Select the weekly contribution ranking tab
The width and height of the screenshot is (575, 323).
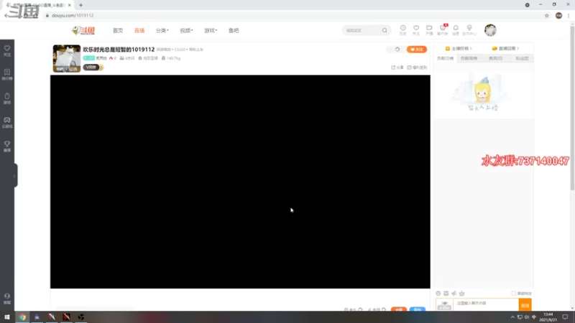point(469,58)
